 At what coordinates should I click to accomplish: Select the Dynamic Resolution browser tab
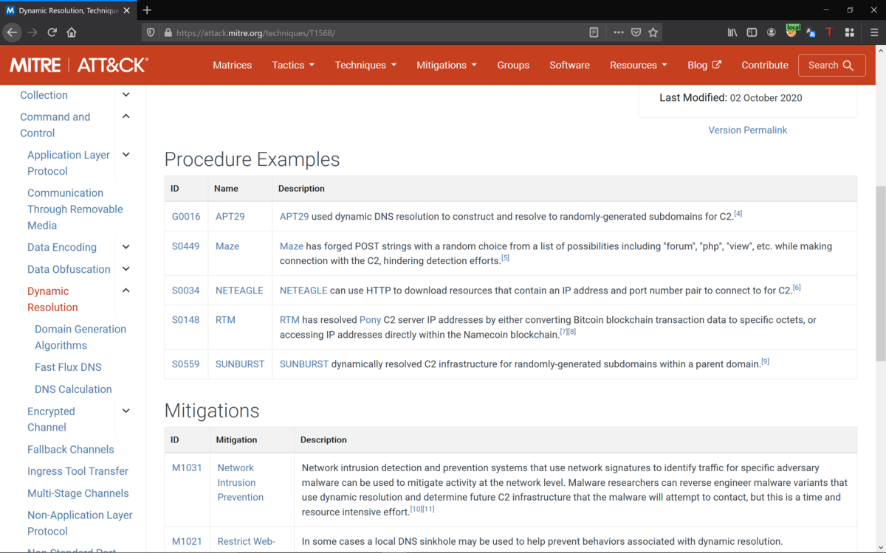(68, 10)
